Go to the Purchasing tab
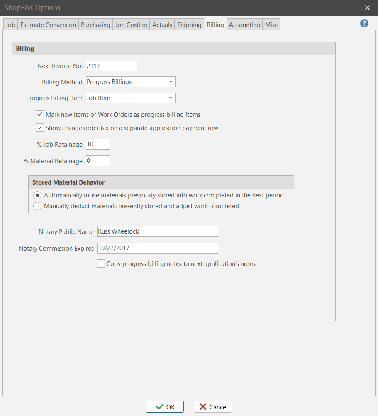 point(95,25)
